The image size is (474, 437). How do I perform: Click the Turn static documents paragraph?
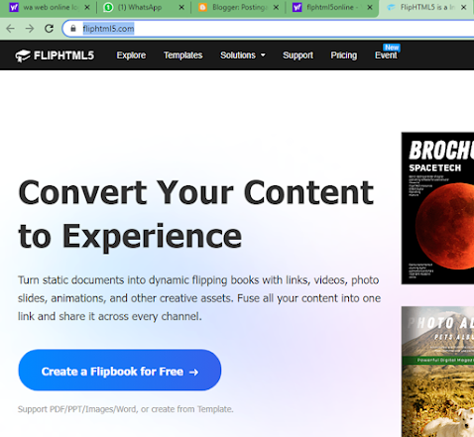tap(199, 298)
